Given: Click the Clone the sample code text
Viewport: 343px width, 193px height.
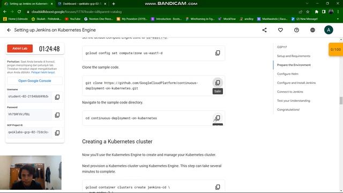Looking at the screenshot, I should pyautogui.click(x=101, y=68).
